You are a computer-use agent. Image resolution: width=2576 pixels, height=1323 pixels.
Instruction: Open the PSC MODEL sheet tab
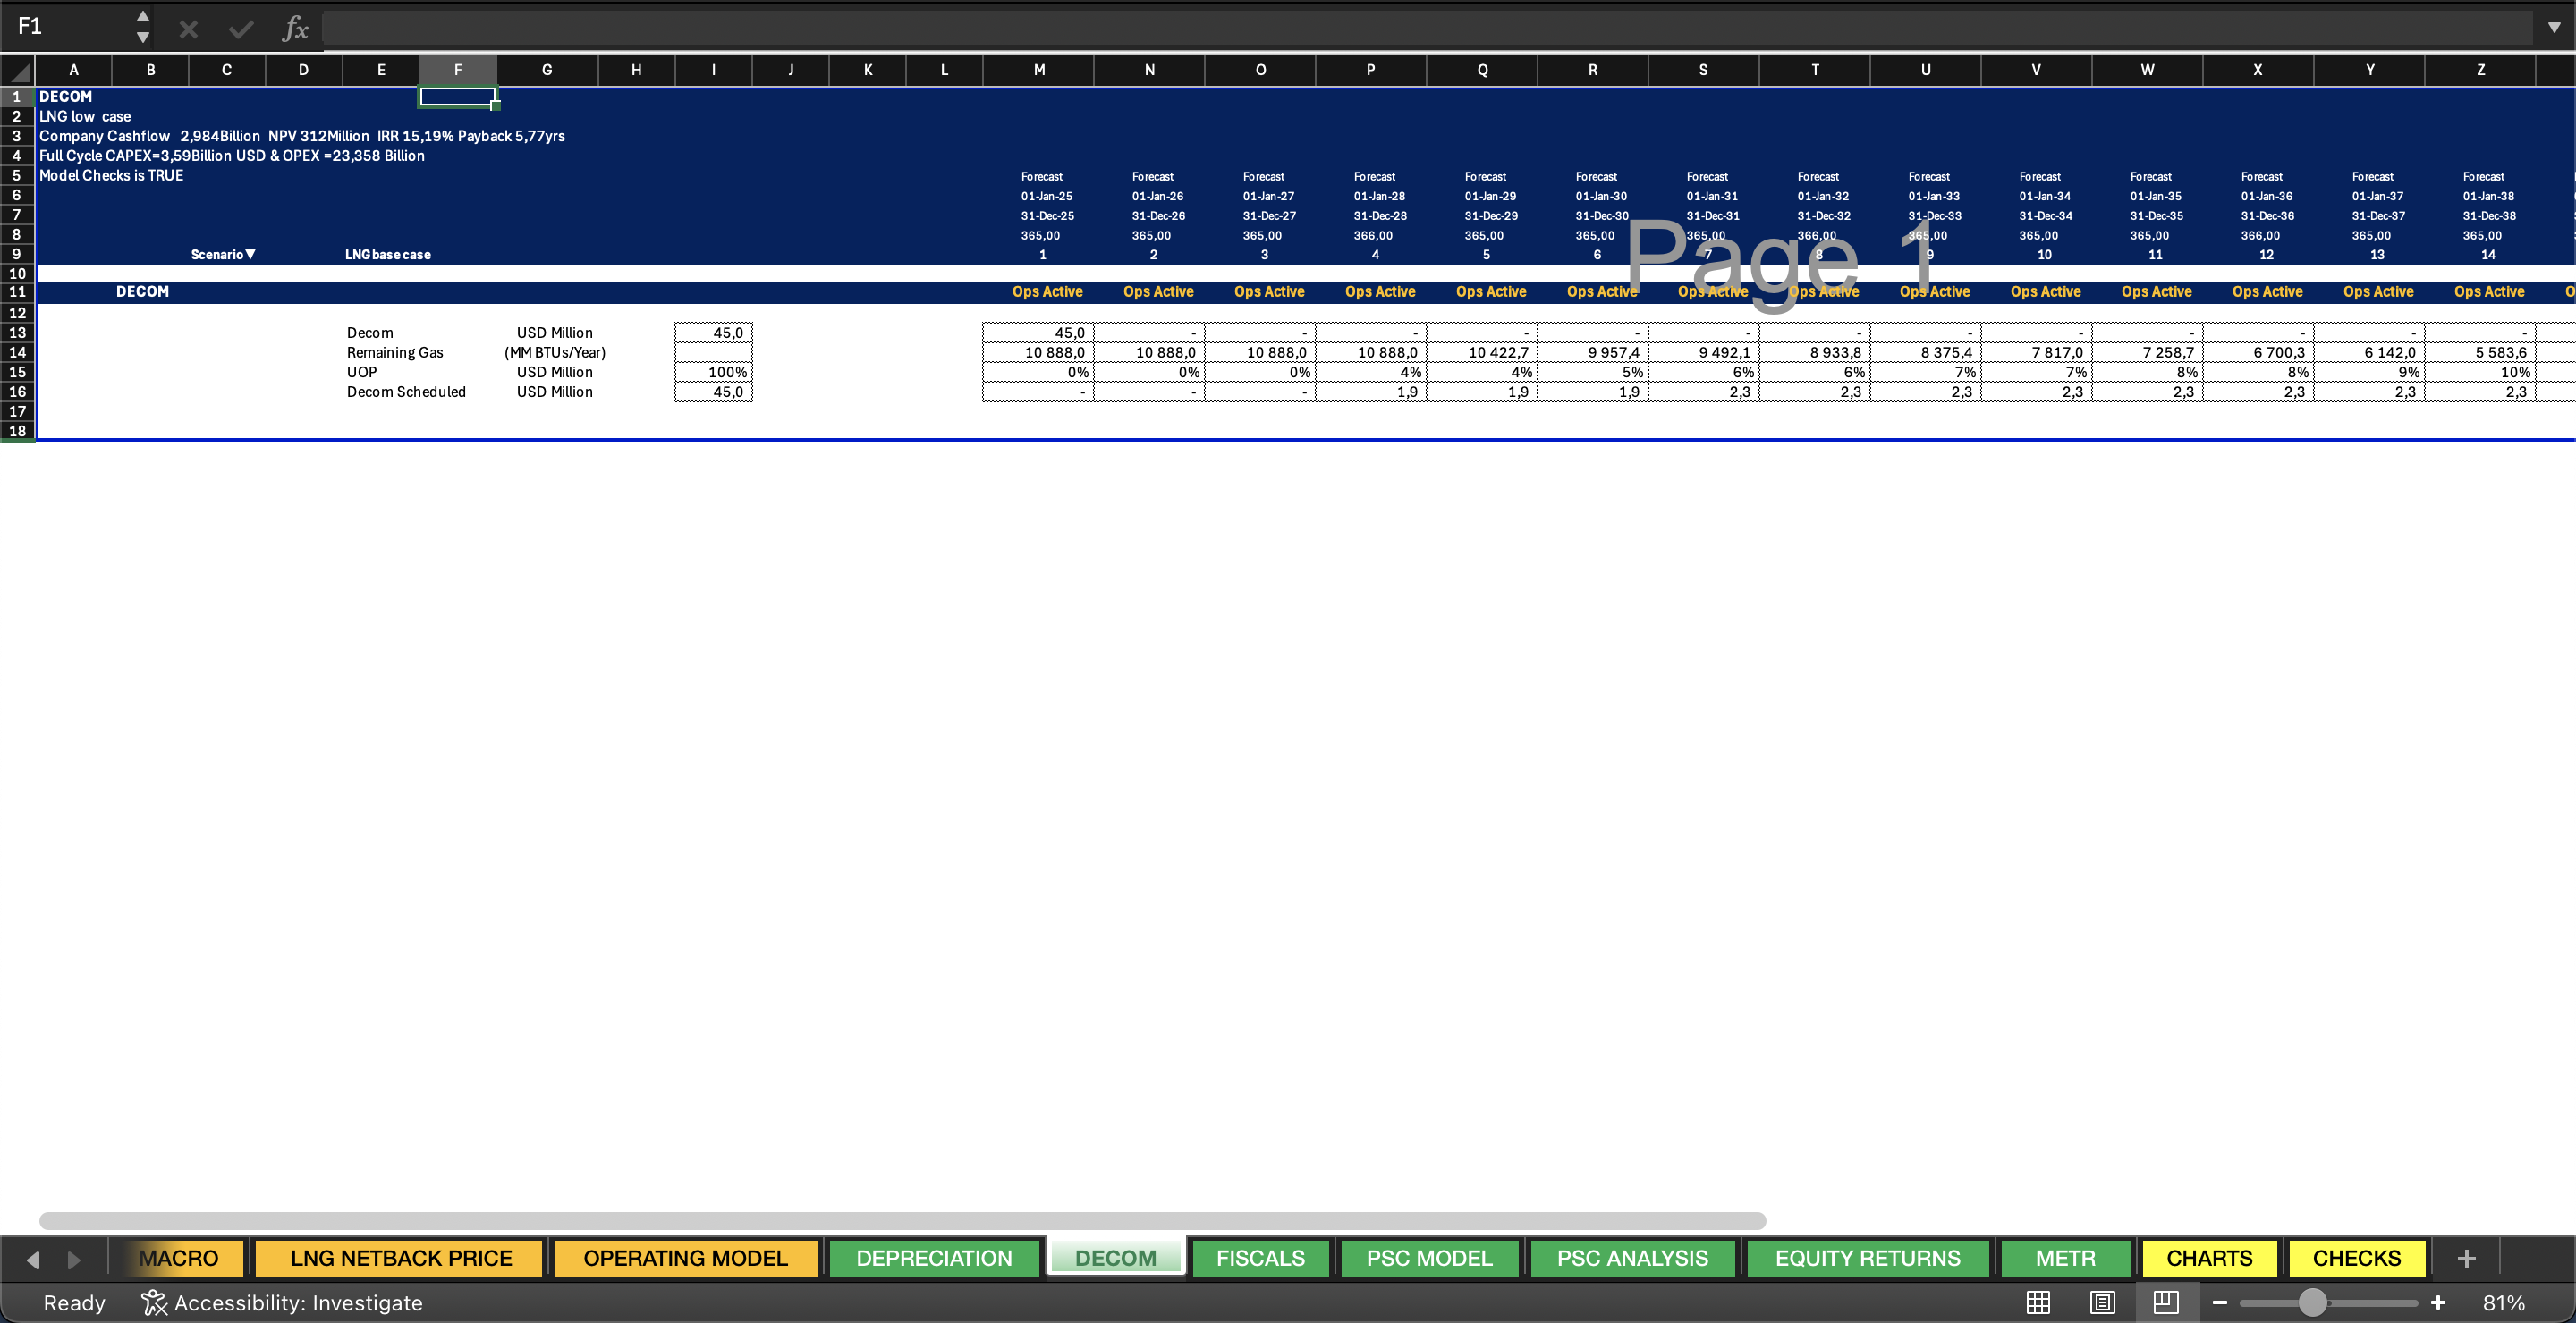pyautogui.click(x=1429, y=1258)
